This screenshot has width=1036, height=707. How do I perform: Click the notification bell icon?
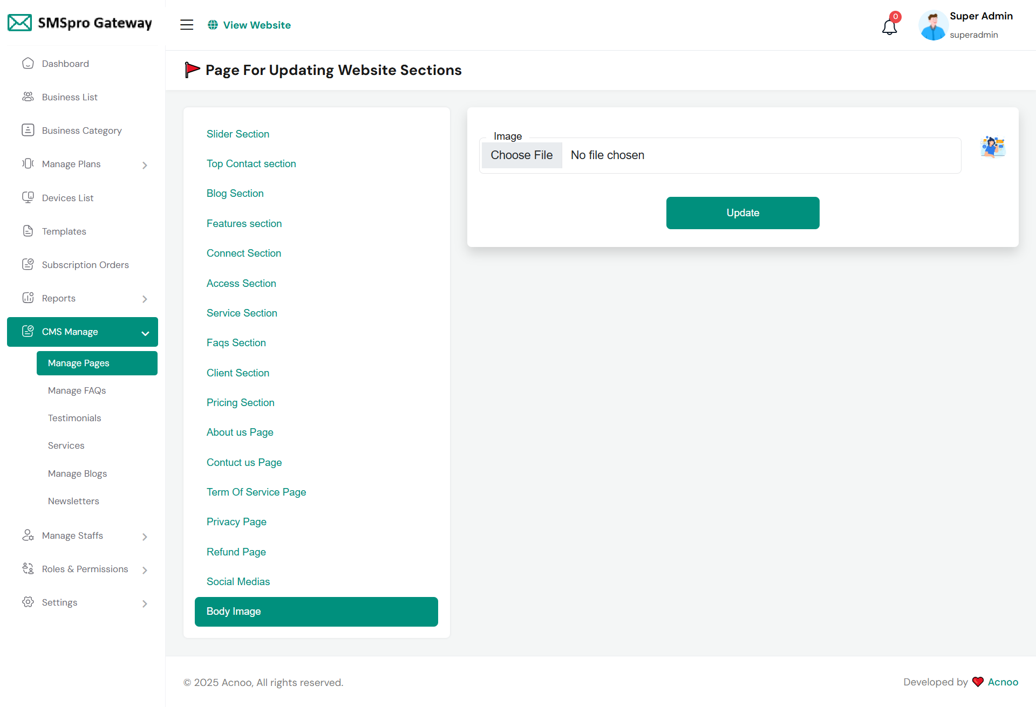889,26
